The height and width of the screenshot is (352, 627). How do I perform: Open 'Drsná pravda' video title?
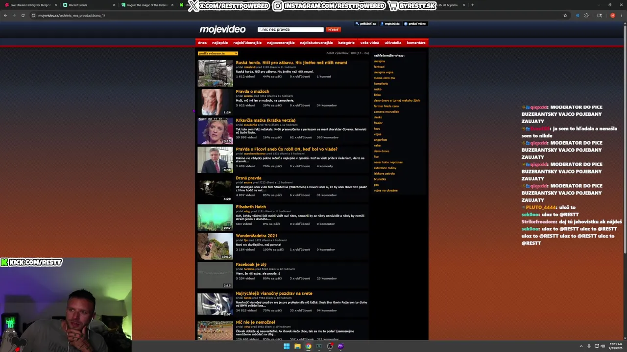coord(248,178)
